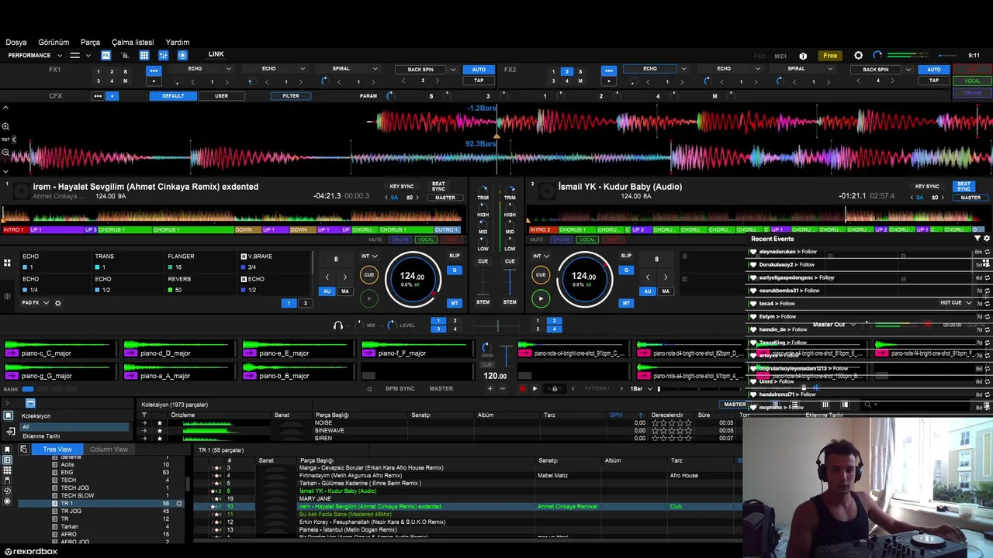Screen dimensions: 993x558
Task: Switch to Column View tab
Action: [x=109, y=449]
